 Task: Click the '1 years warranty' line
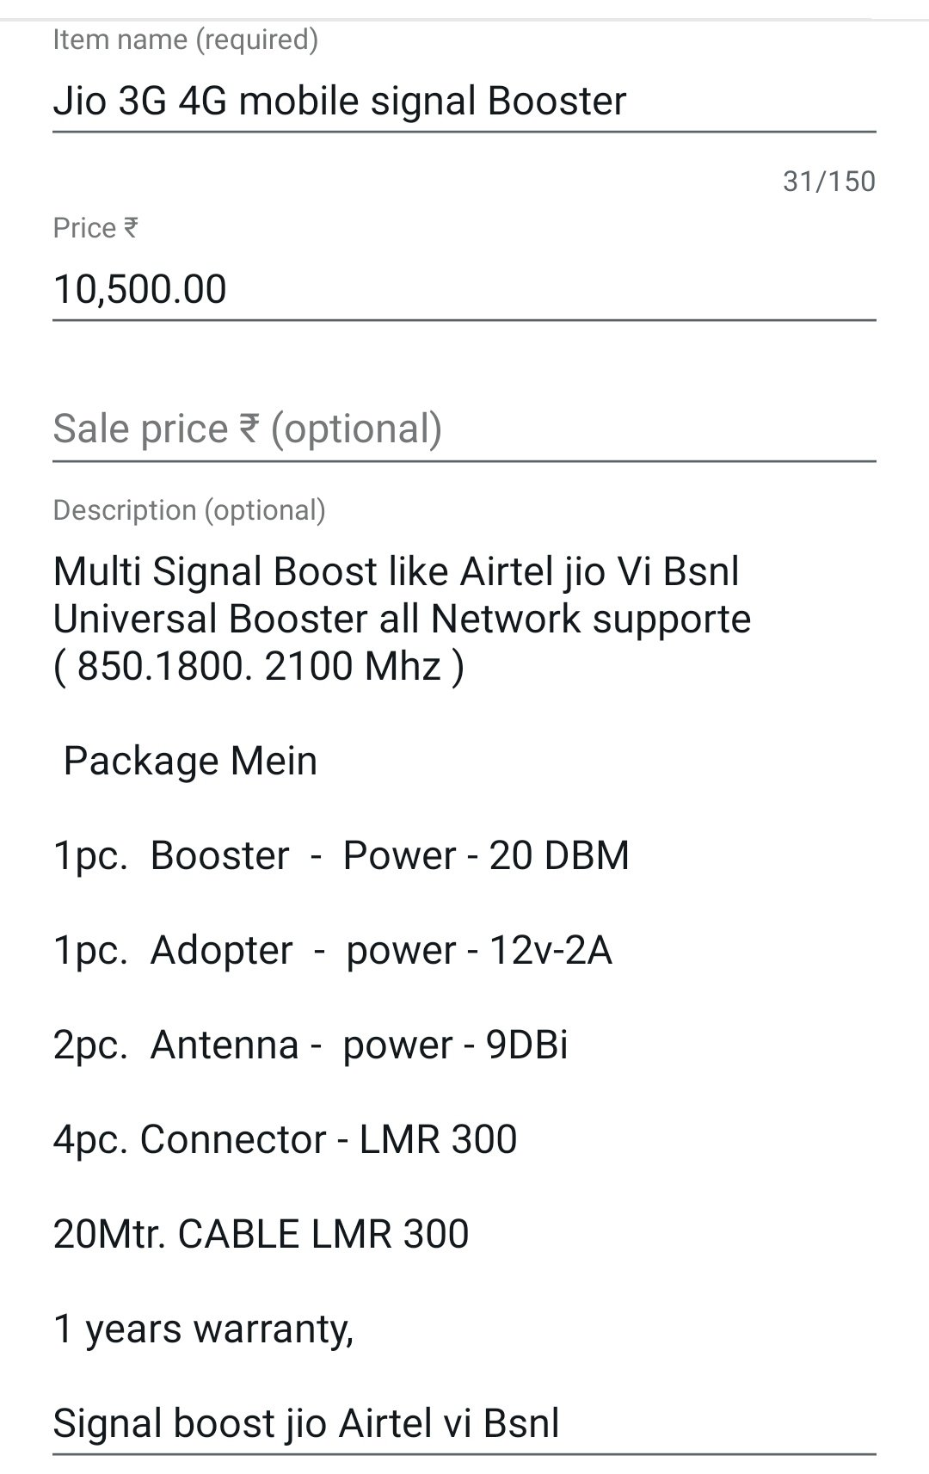point(203,1329)
